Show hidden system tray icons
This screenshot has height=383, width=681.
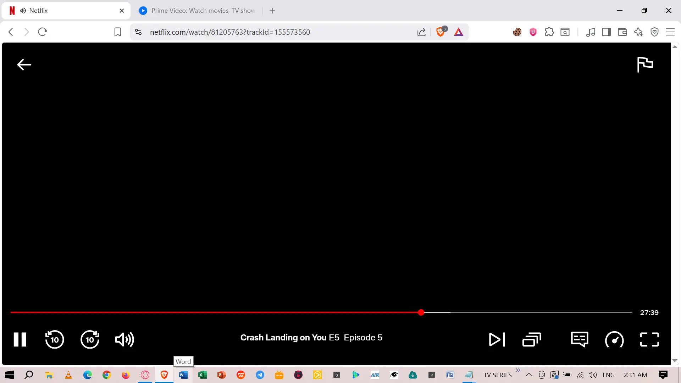click(x=528, y=375)
